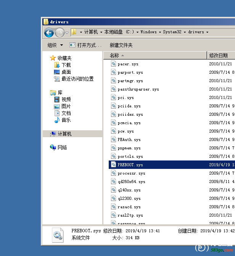The height and width of the screenshot is (256, 235).
Task: Select pciidex.sys file icon
Action: point(113,114)
